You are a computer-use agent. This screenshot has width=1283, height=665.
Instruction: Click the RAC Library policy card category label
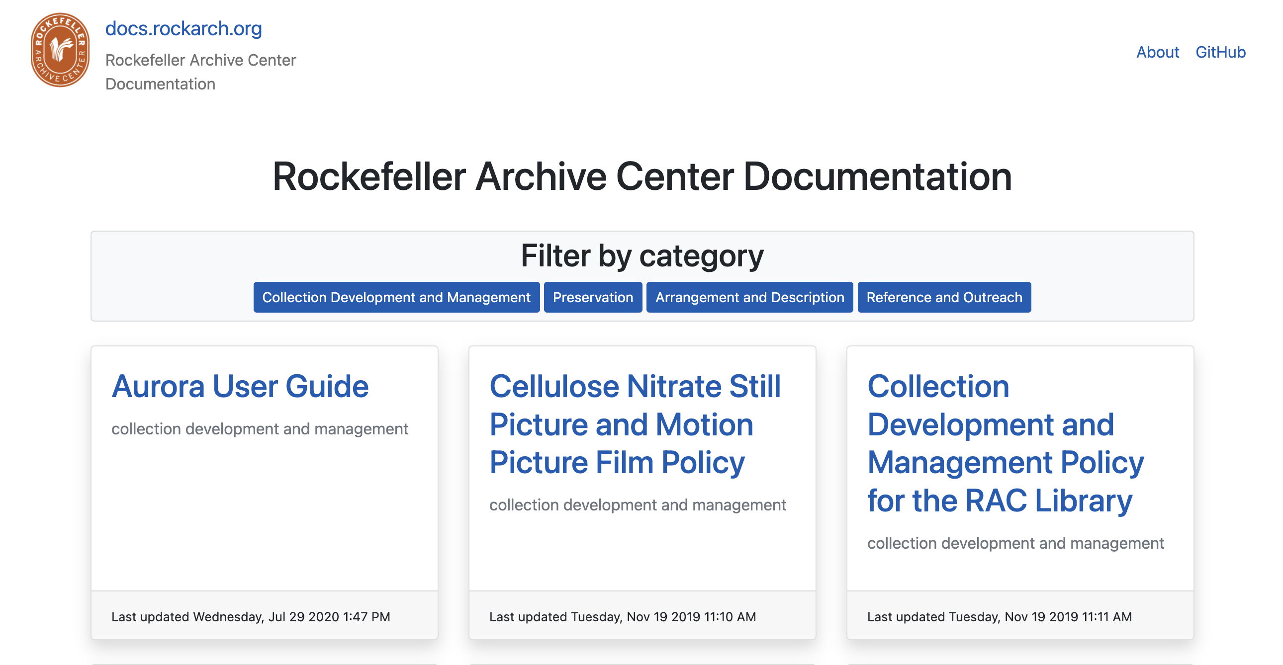[x=1015, y=543]
